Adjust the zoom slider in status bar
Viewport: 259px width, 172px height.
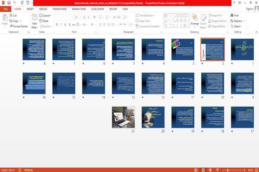[x=234, y=170]
